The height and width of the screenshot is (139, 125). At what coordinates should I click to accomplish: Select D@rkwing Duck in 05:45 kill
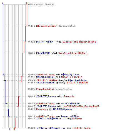tap(70, 75)
